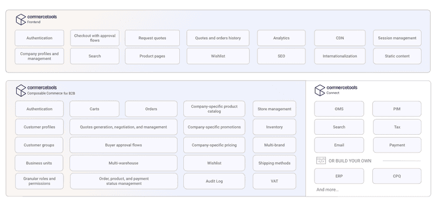Select the Email connector box
The height and width of the screenshot is (208, 436).
coord(339,145)
